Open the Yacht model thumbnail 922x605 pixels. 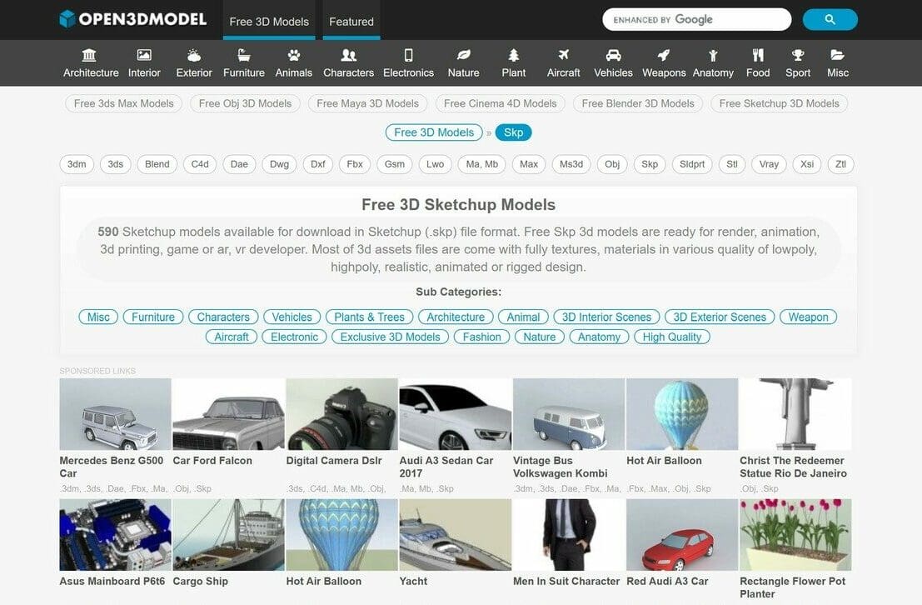click(455, 535)
